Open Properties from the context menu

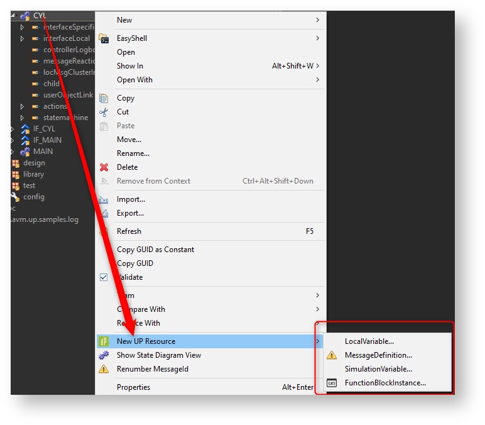pos(133,387)
